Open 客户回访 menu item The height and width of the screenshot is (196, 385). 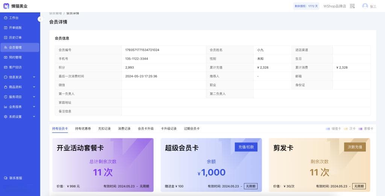tap(20, 67)
